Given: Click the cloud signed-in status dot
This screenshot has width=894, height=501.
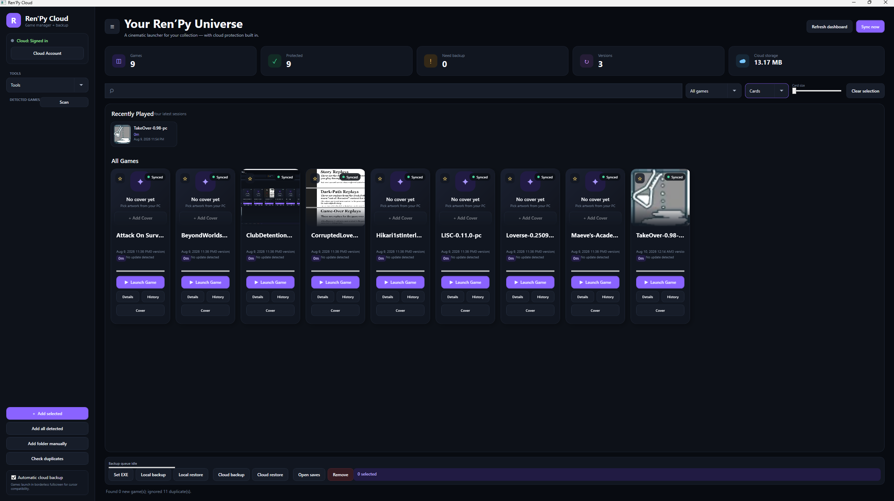Looking at the screenshot, I should coord(13,41).
